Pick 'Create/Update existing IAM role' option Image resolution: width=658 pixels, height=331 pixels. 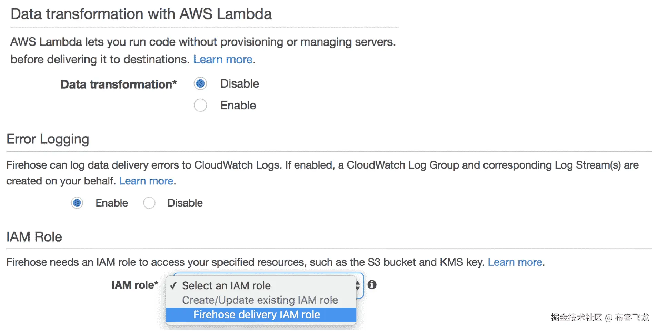(x=260, y=300)
